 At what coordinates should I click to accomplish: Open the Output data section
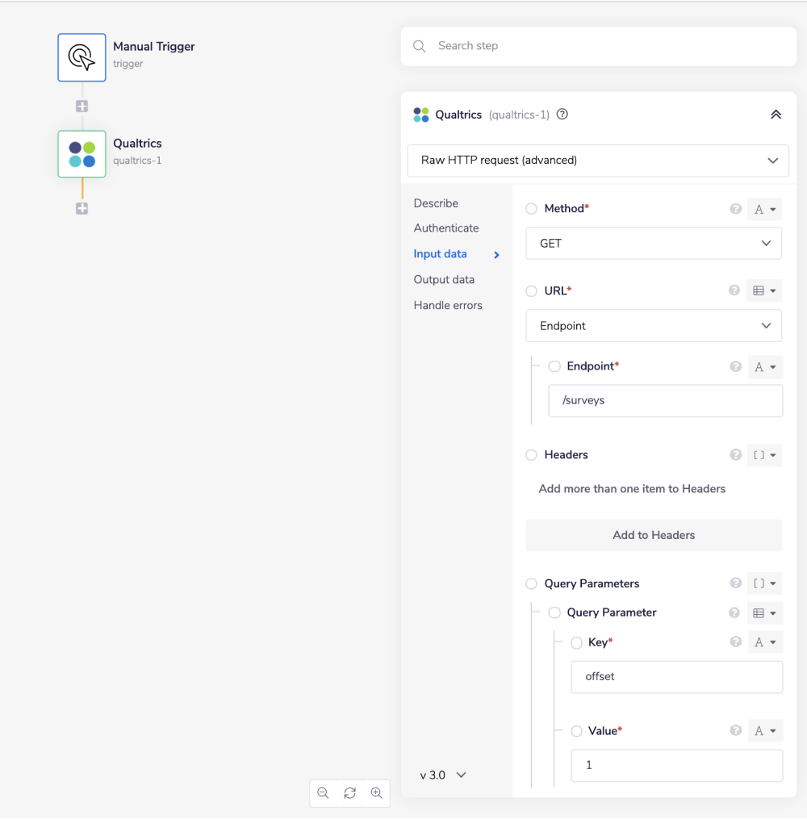coord(444,280)
